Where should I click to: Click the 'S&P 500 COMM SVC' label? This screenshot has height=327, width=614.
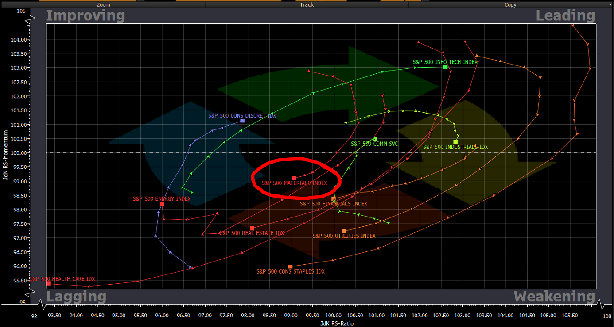[x=374, y=144]
